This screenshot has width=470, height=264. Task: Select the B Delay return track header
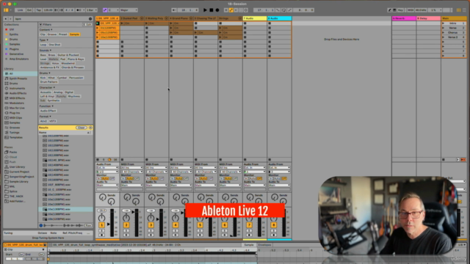pos(428,18)
